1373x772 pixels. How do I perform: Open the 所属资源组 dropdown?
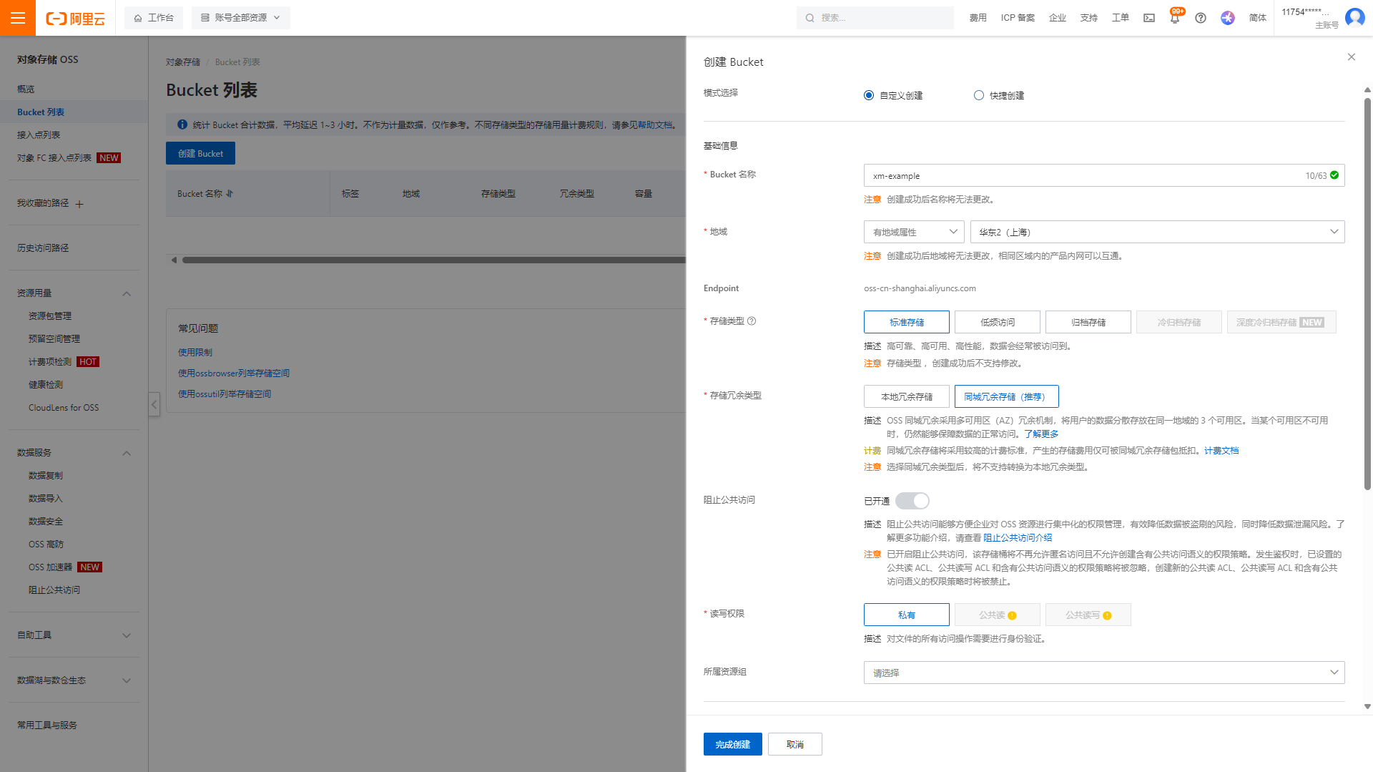click(1103, 673)
